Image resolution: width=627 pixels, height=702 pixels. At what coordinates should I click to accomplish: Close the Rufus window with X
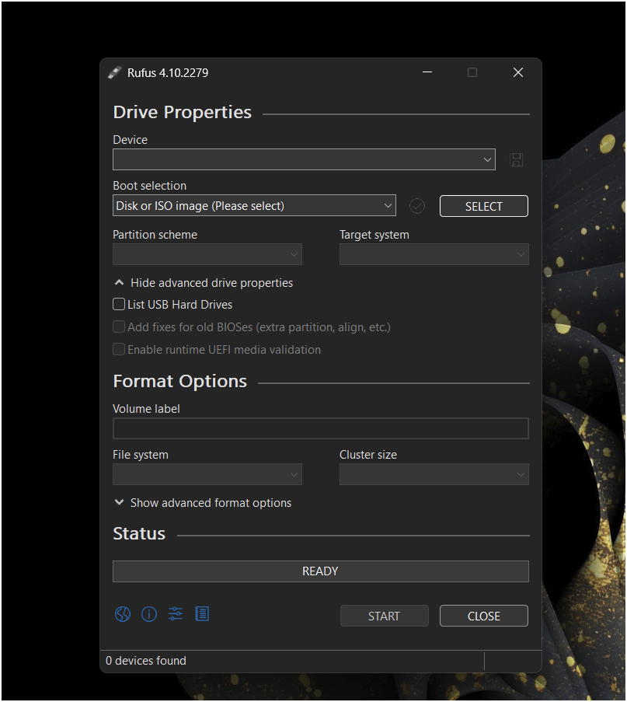pyautogui.click(x=518, y=72)
